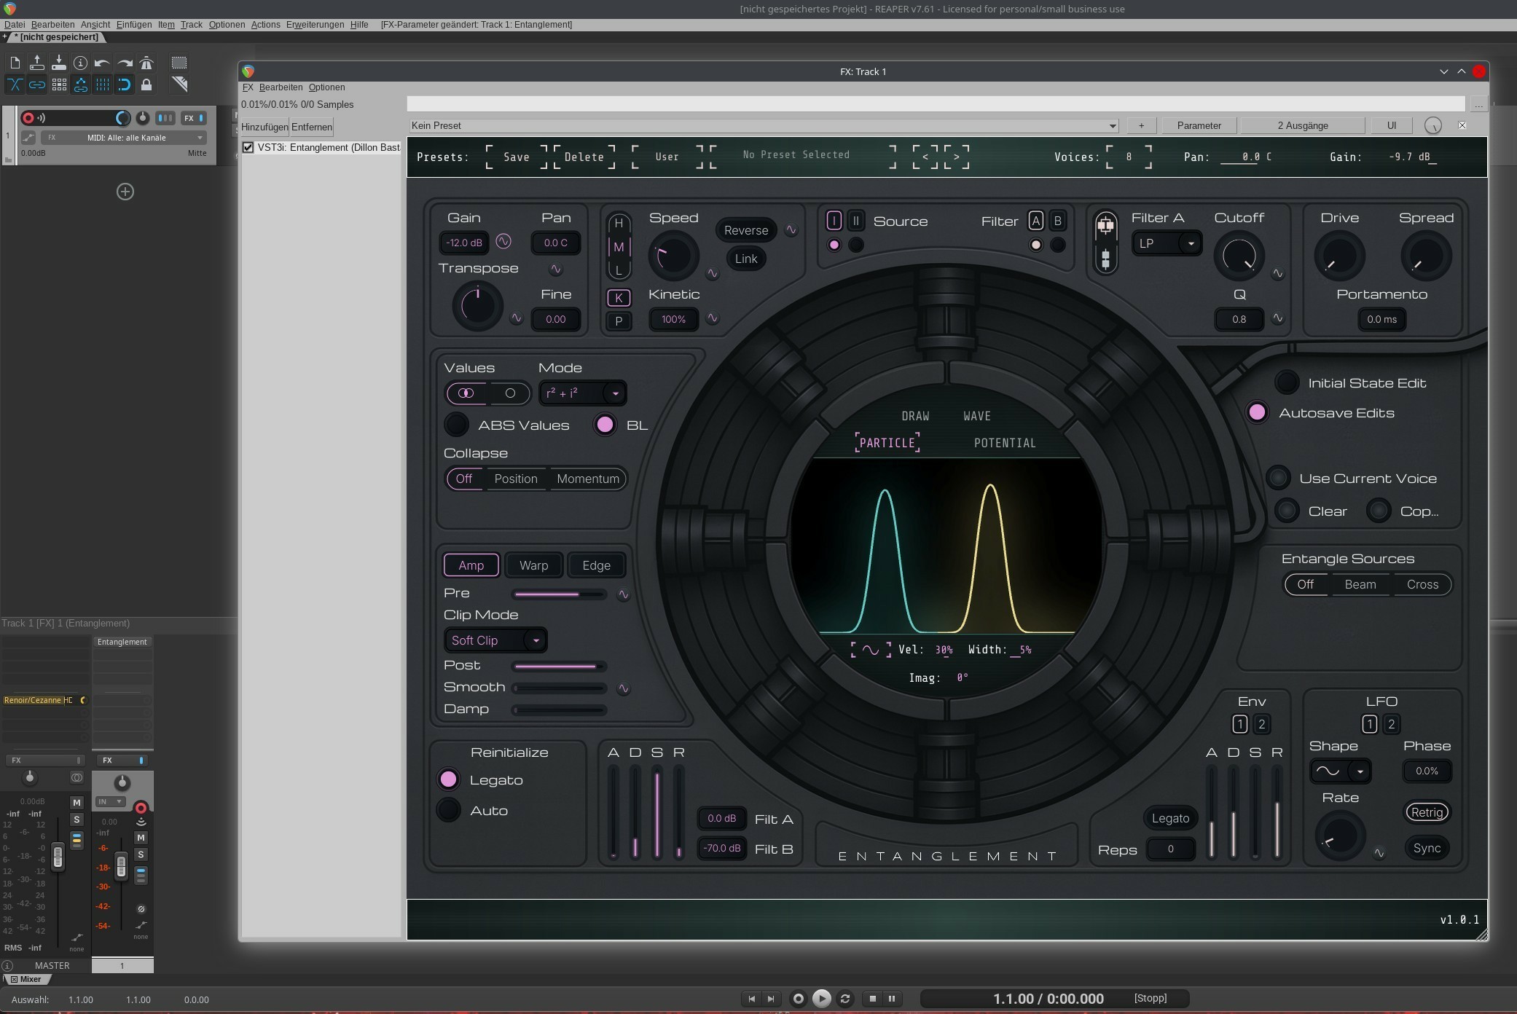Click the project info icon
This screenshot has width=1517, height=1014.
pos(80,63)
